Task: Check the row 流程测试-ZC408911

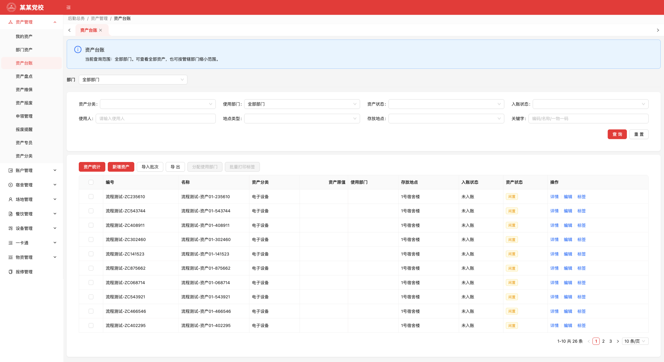Action: pyautogui.click(x=91, y=225)
